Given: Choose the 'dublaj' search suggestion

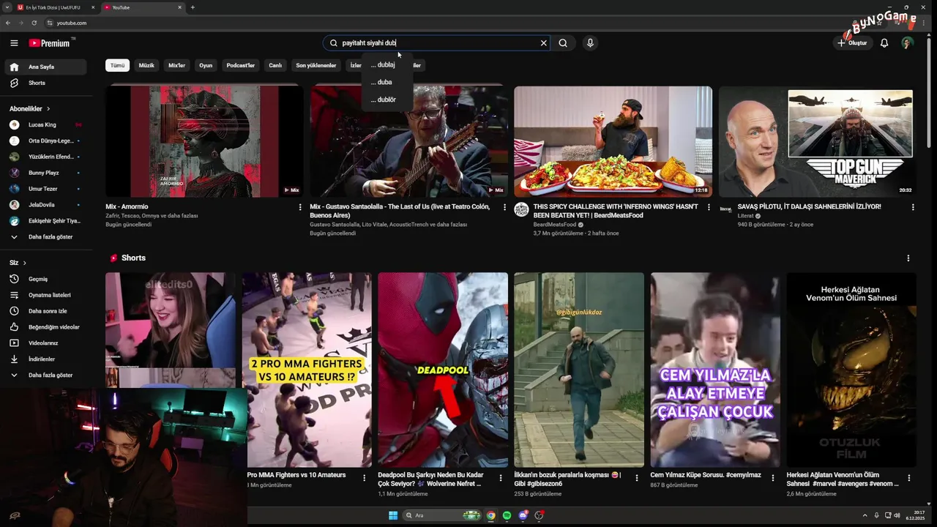Looking at the screenshot, I should pos(387,64).
